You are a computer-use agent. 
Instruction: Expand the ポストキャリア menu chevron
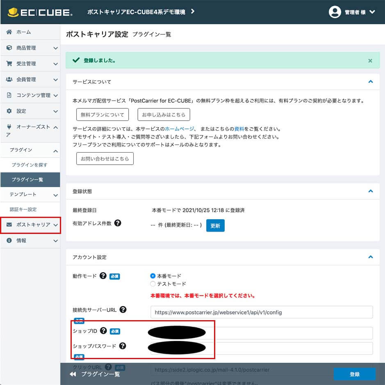tap(56, 225)
